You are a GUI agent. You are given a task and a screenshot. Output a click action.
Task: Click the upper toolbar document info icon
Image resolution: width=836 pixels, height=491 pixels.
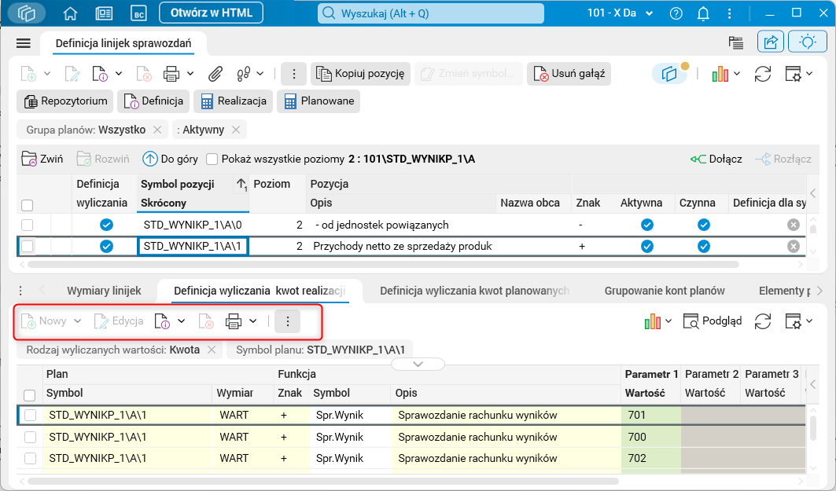coord(100,74)
